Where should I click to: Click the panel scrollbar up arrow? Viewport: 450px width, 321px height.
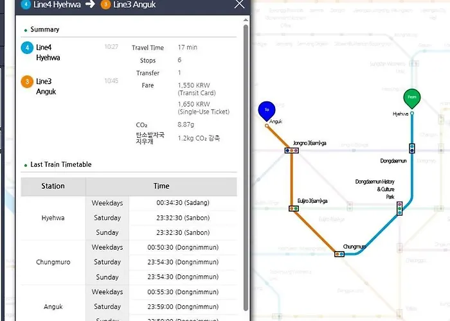[246, 20]
